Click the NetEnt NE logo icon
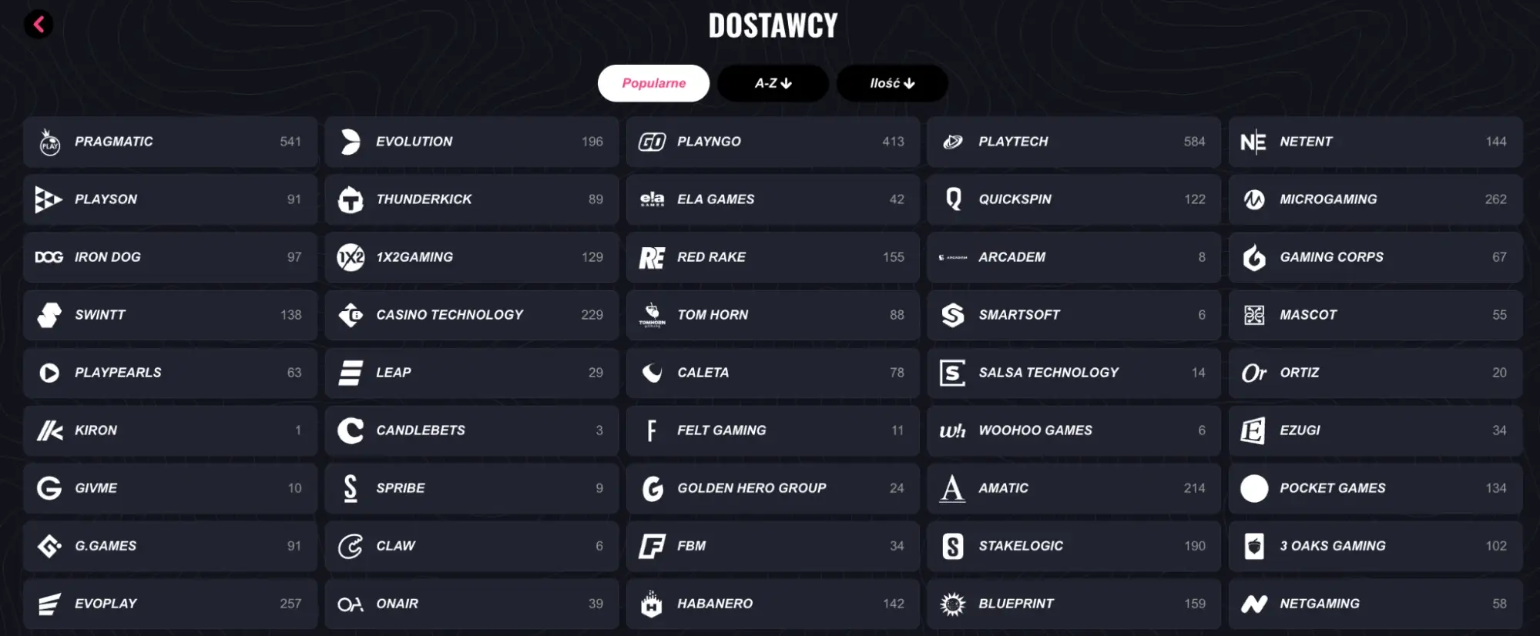Image resolution: width=1540 pixels, height=636 pixels. click(1253, 142)
